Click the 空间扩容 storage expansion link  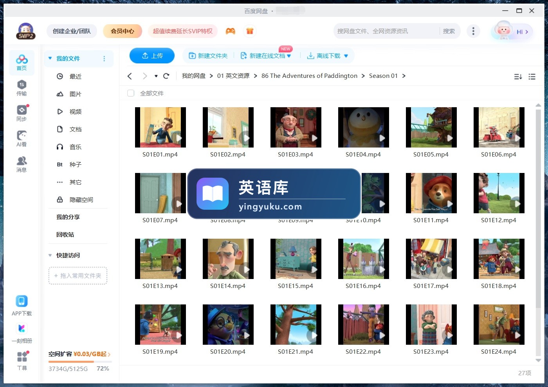(x=79, y=354)
